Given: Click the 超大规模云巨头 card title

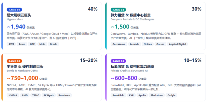Looking at the screenshot, I should (x=19, y=15).
